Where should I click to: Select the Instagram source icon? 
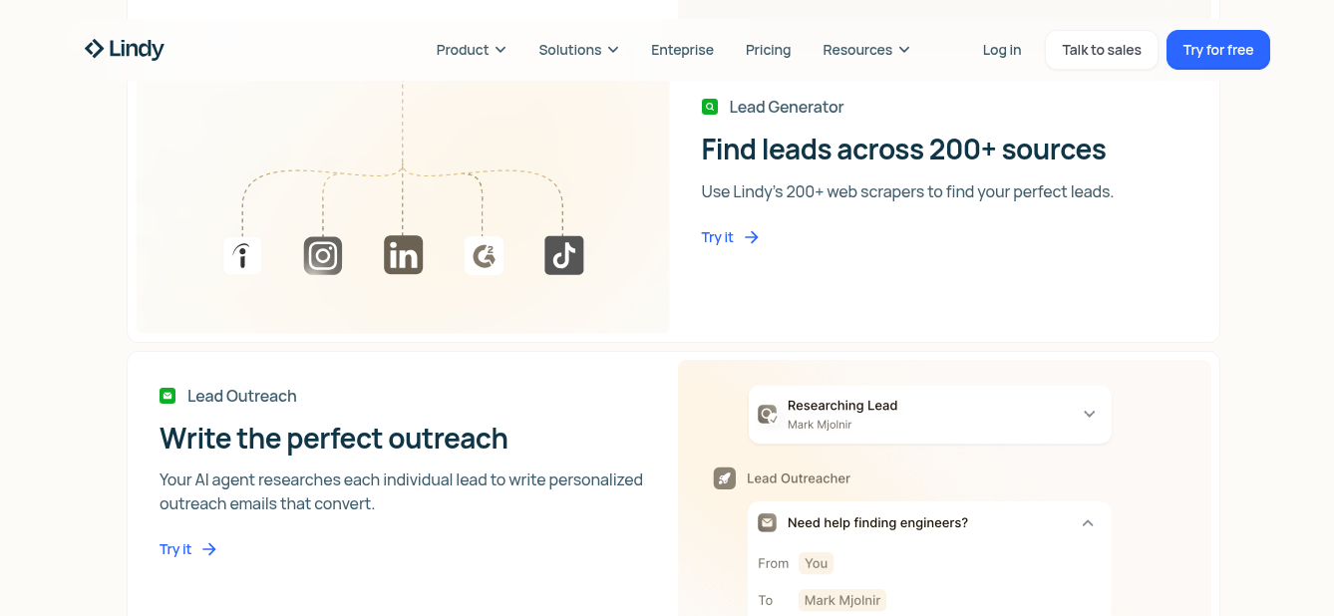click(322, 255)
